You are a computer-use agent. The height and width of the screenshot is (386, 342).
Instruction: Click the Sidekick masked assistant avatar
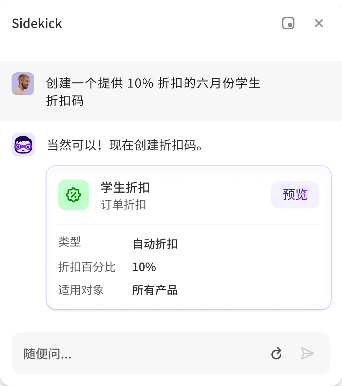23,145
